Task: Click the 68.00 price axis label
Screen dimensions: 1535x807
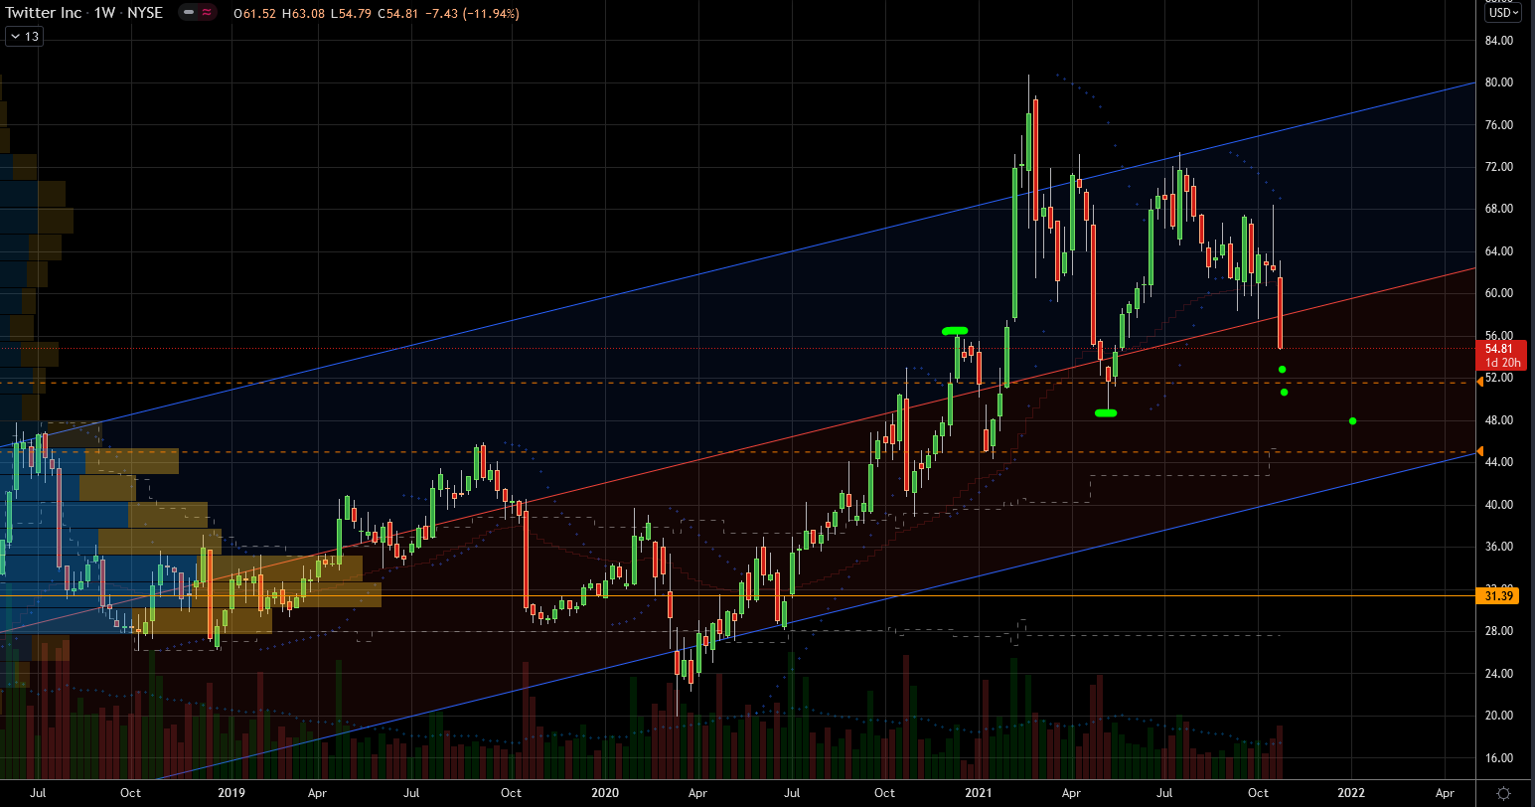Action: coord(1500,209)
